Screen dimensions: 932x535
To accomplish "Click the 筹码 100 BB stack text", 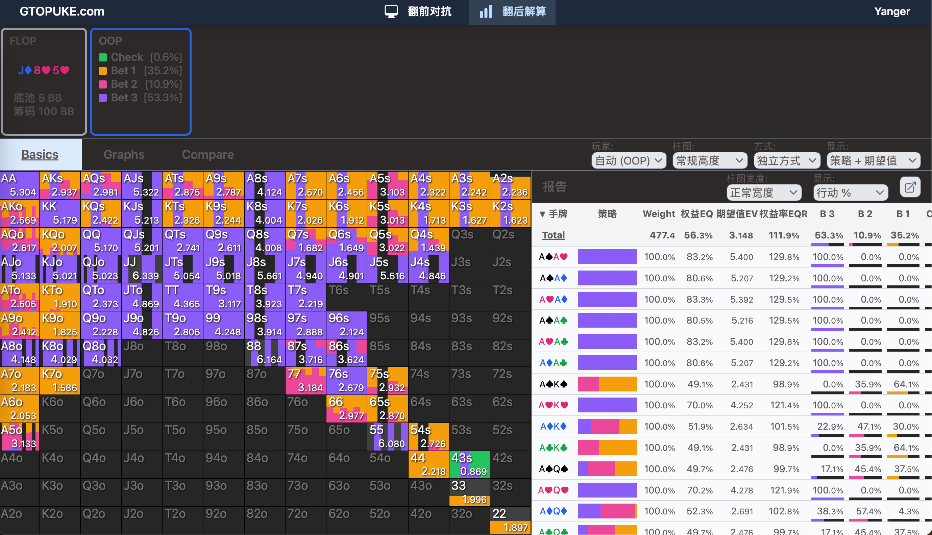I will click(x=44, y=111).
